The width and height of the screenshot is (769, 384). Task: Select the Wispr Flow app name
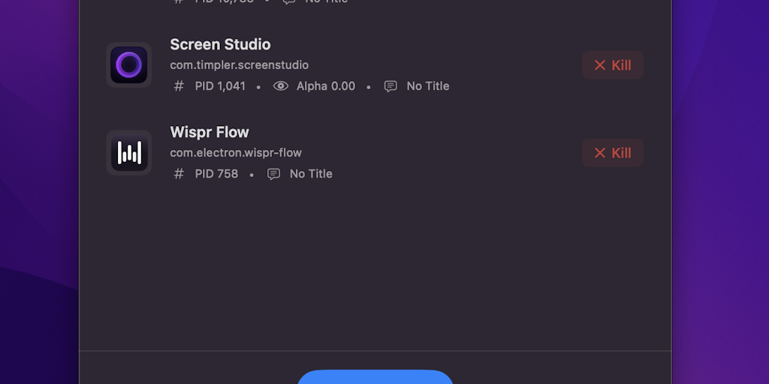click(210, 133)
